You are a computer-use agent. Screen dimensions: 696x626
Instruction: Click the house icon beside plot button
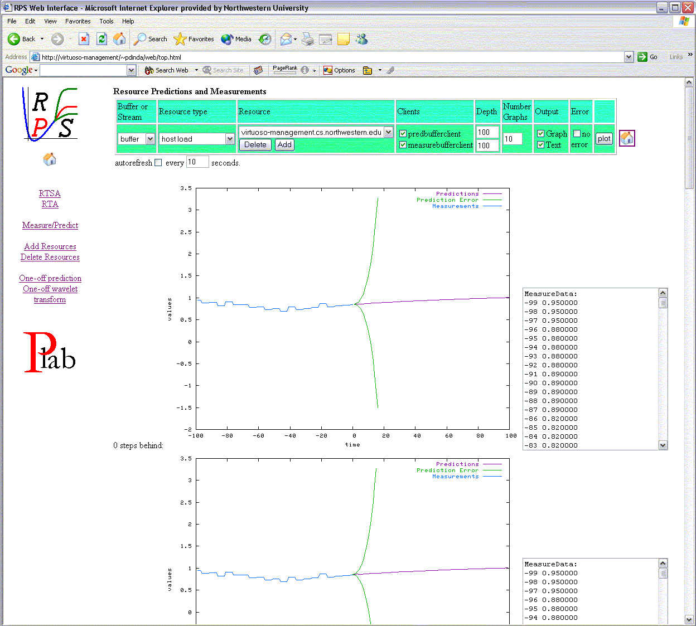627,138
